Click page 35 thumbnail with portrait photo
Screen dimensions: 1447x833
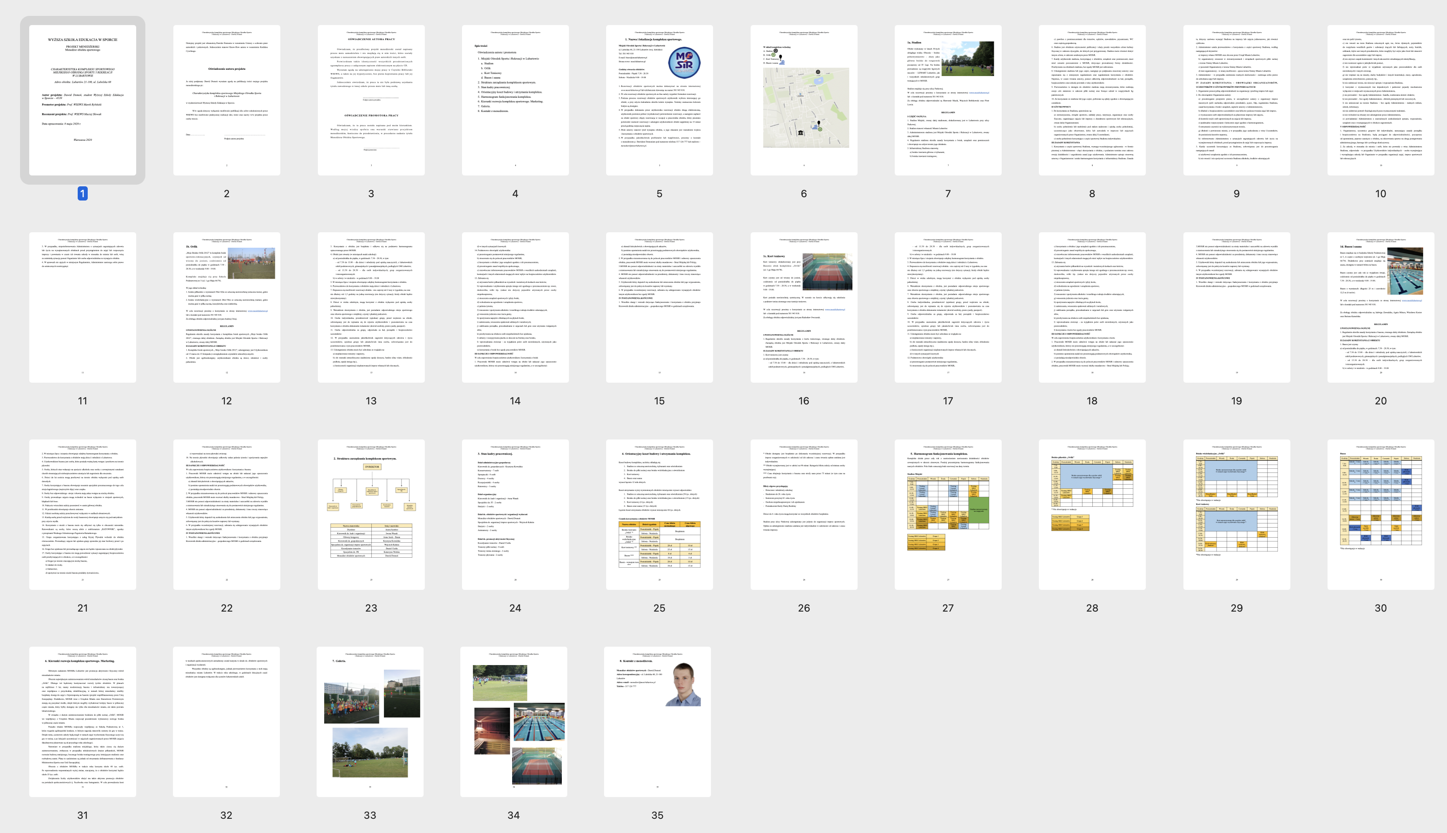(x=657, y=721)
